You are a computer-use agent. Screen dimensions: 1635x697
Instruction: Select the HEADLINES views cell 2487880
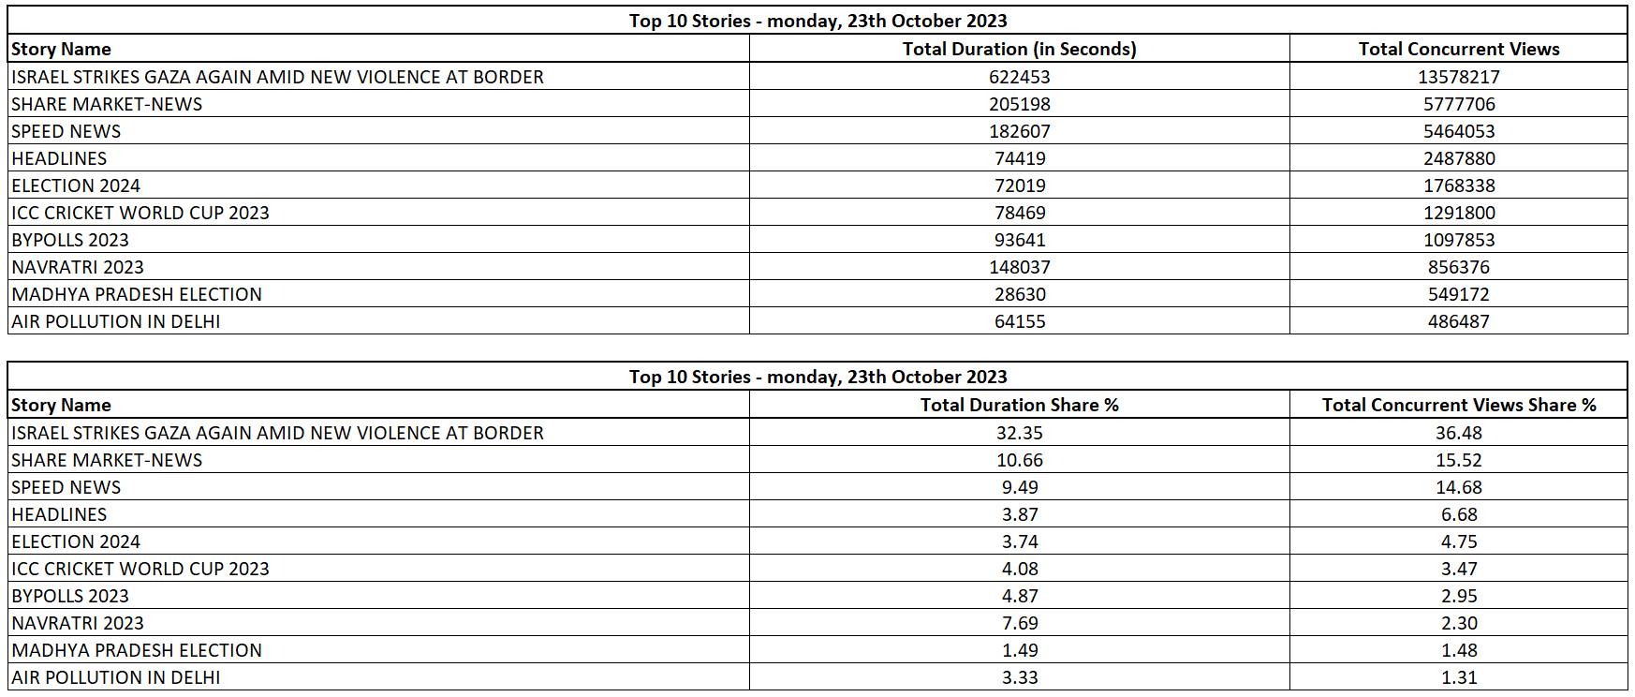click(1458, 158)
